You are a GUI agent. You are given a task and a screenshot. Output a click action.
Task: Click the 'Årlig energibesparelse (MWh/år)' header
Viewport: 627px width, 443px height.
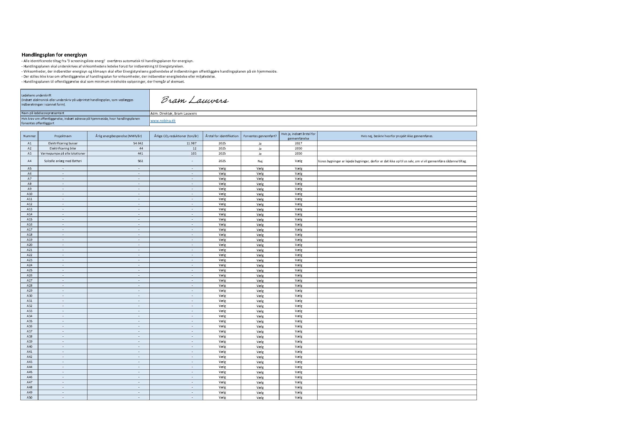click(x=119, y=136)
